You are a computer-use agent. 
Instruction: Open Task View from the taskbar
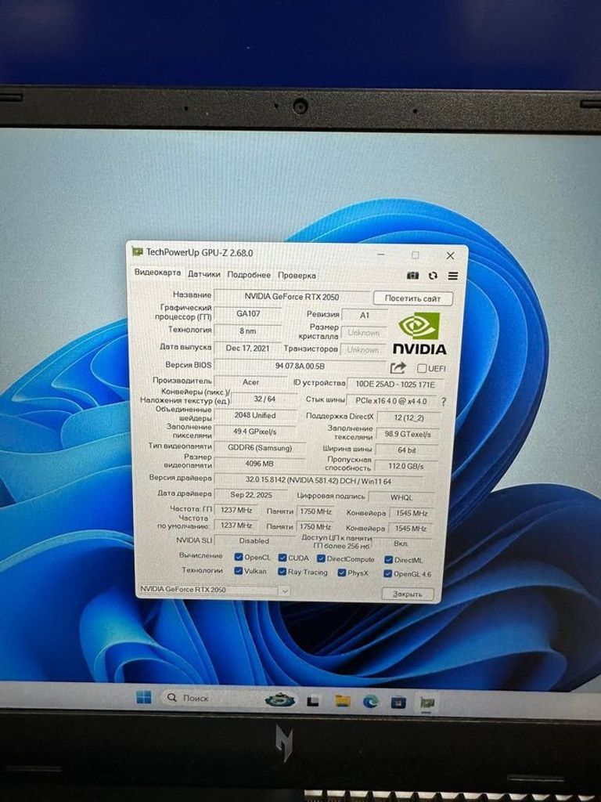pos(313,701)
